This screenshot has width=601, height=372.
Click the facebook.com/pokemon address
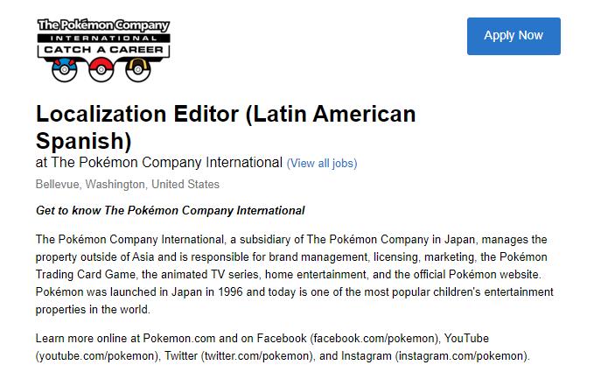click(x=375, y=339)
